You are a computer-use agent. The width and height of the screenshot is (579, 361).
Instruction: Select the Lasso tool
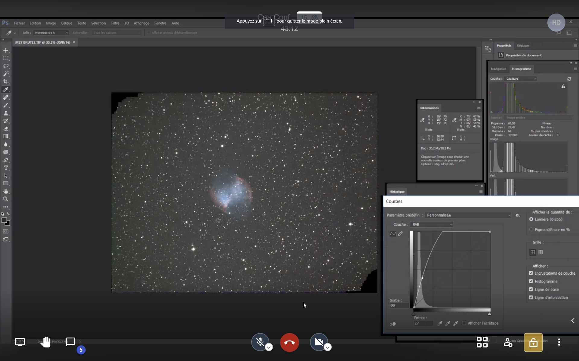6,66
